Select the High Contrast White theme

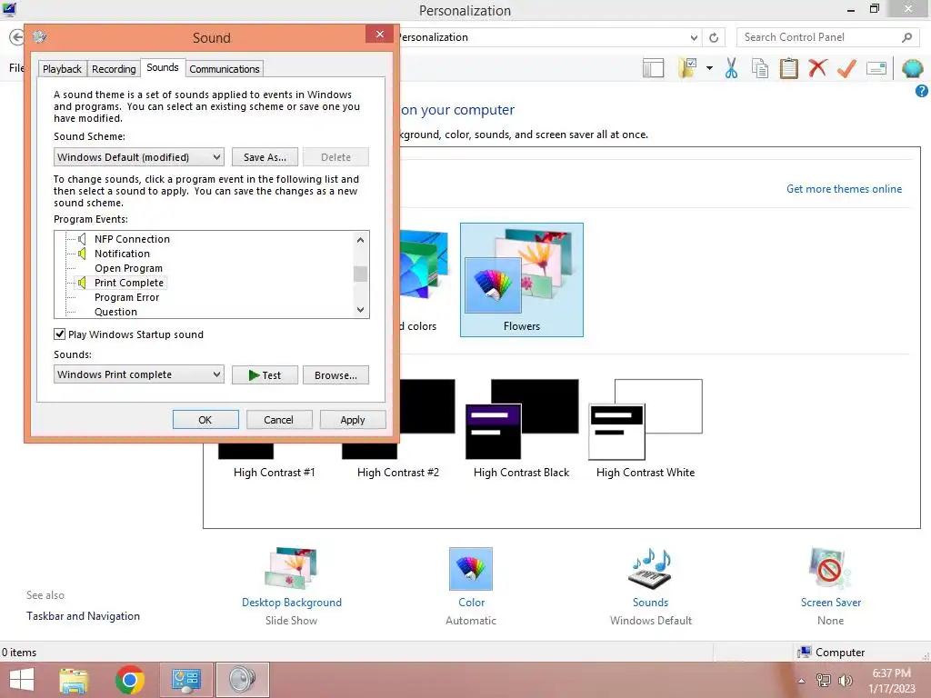(x=646, y=429)
